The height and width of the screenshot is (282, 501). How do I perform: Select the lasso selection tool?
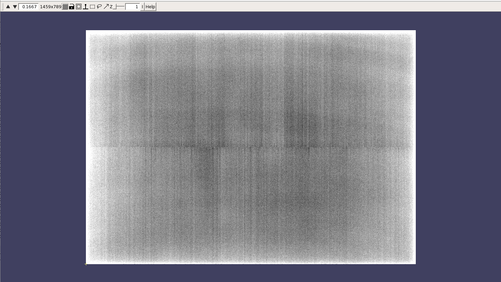tap(99, 7)
